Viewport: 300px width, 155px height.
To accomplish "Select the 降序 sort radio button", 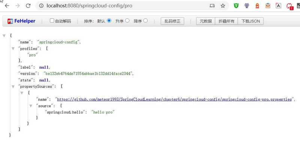I will [145, 21].
